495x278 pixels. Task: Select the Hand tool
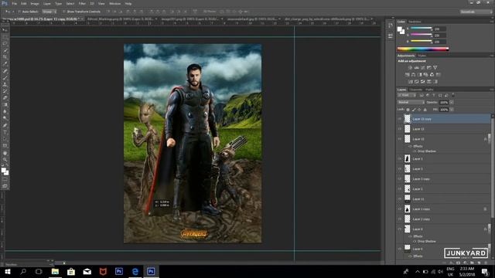coord(5,153)
